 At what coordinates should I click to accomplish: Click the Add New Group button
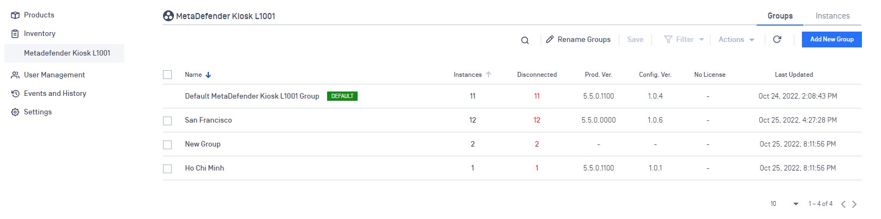pyautogui.click(x=832, y=39)
